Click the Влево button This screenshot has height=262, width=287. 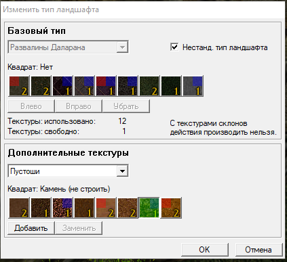click(31, 106)
